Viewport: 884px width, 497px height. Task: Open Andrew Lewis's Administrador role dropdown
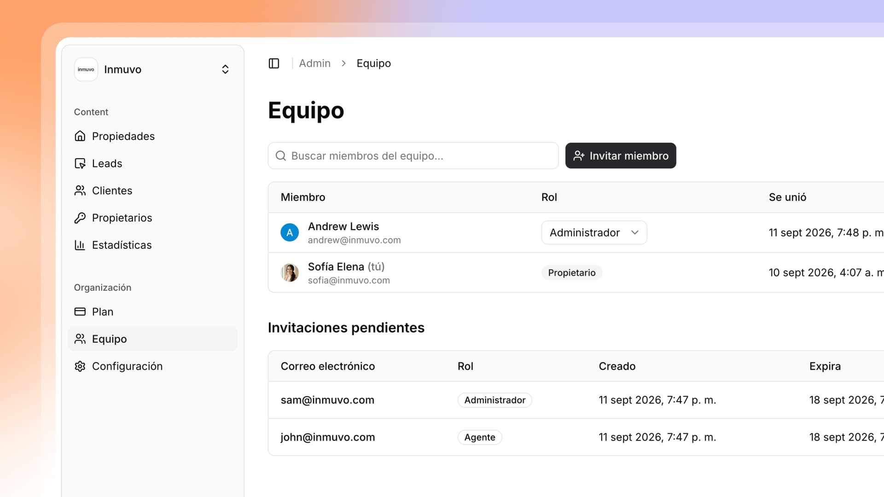(594, 232)
